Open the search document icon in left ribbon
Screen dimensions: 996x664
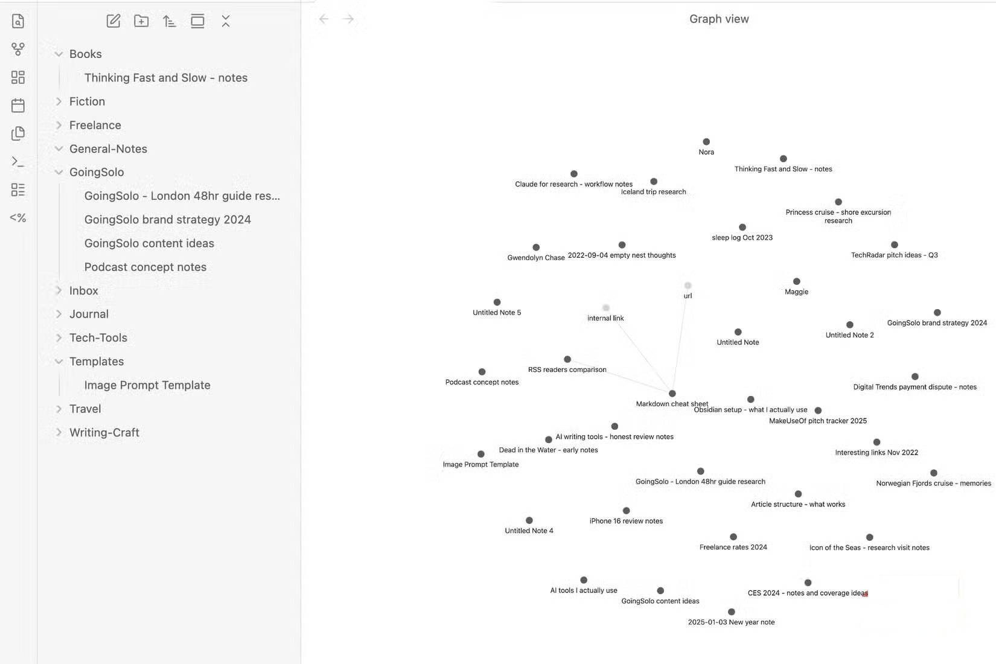pyautogui.click(x=18, y=21)
